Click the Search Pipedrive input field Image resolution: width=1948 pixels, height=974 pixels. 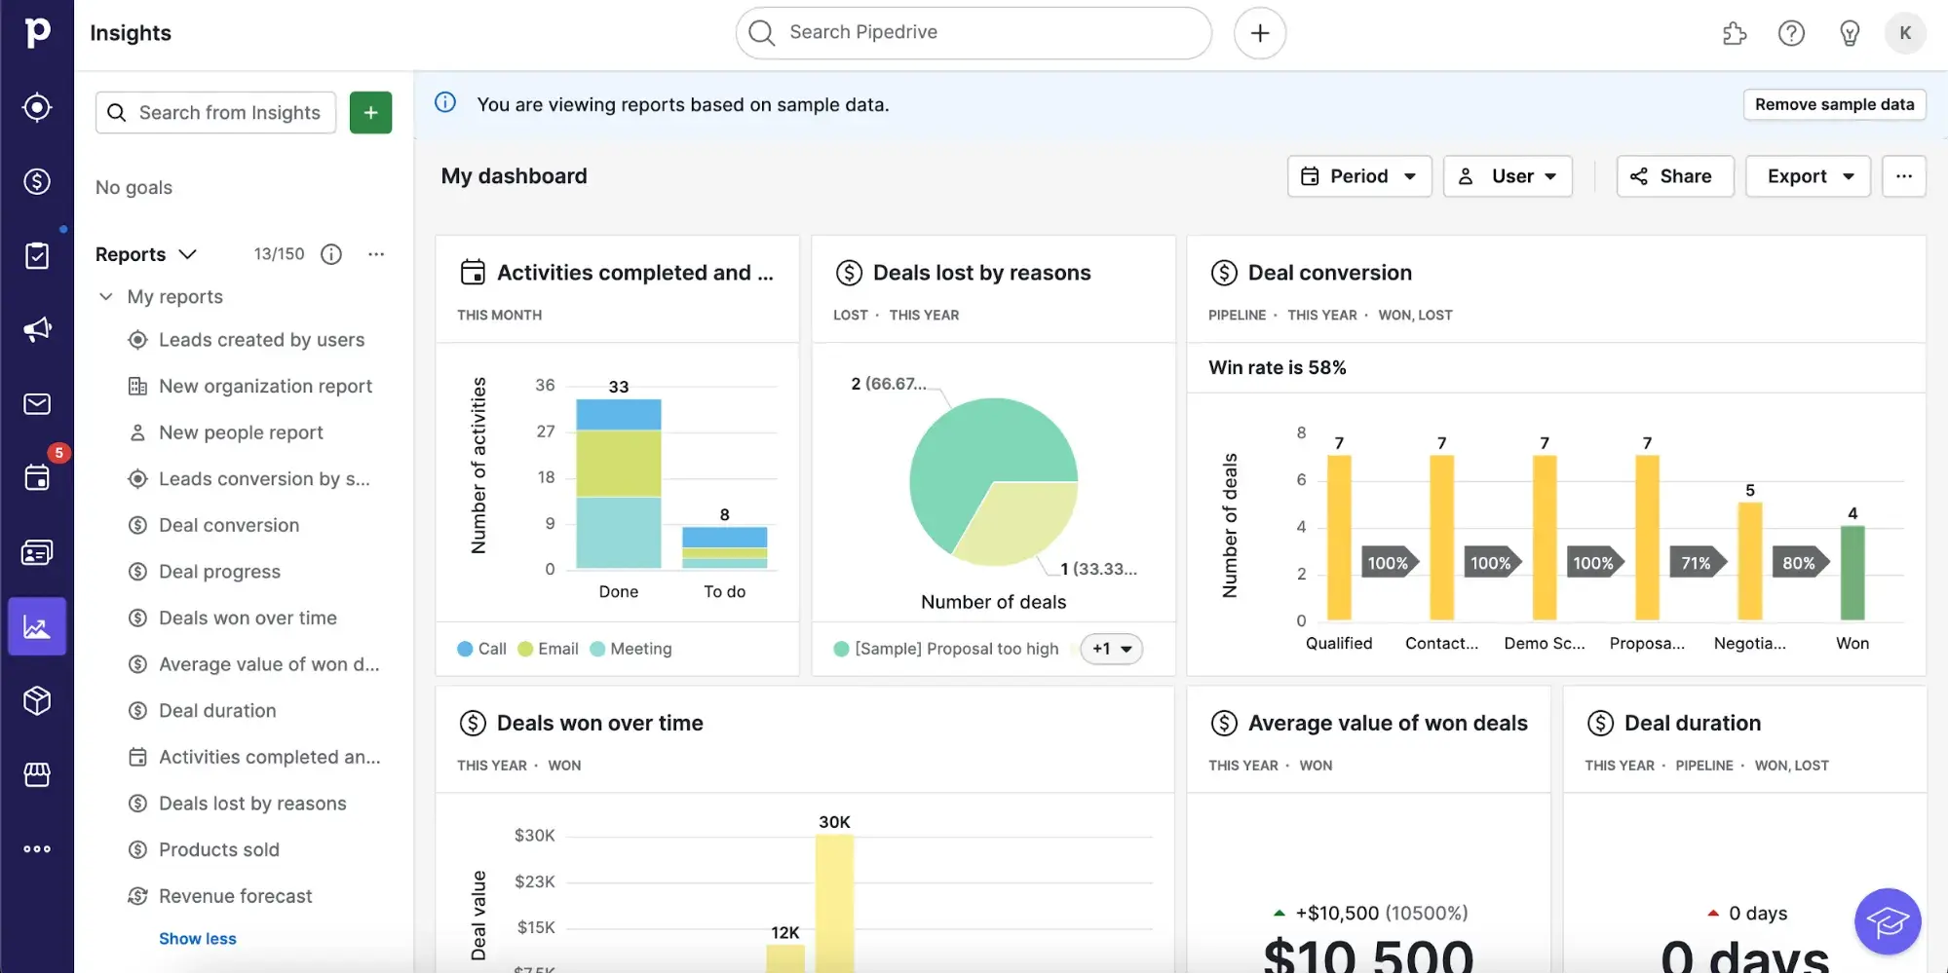click(974, 33)
